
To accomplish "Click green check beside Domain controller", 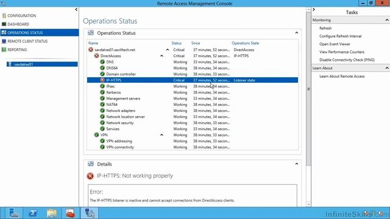I will [x=102, y=74].
